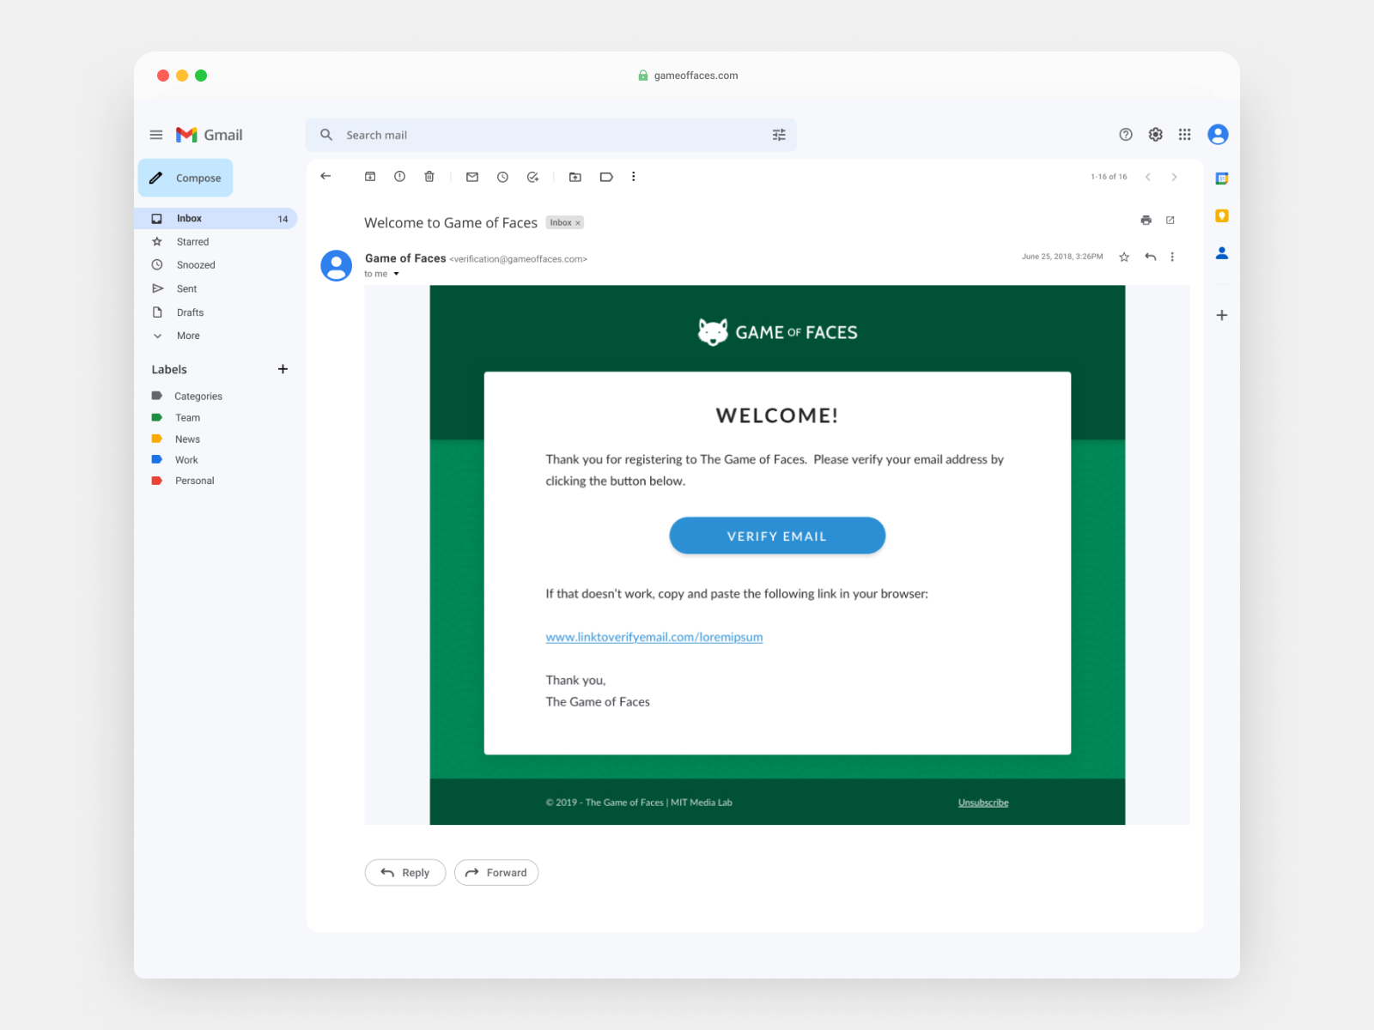Image resolution: width=1374 pixels, height=1030 pixels.
Task: Open the Inbox folder
Action: click(216, 219)
